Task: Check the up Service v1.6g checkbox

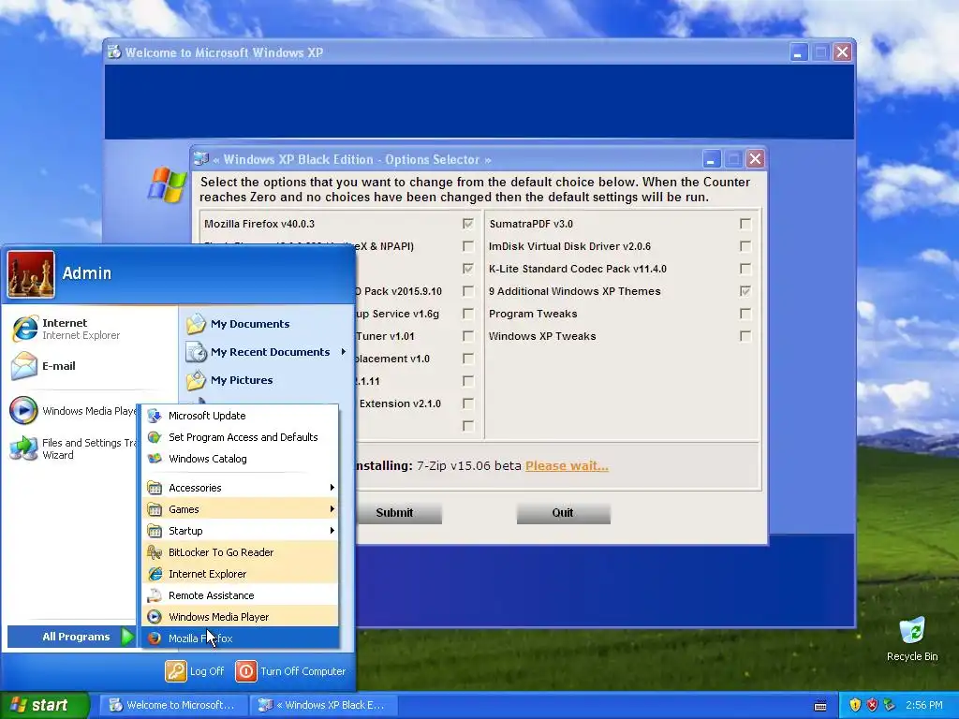Action: pos(468,314)
